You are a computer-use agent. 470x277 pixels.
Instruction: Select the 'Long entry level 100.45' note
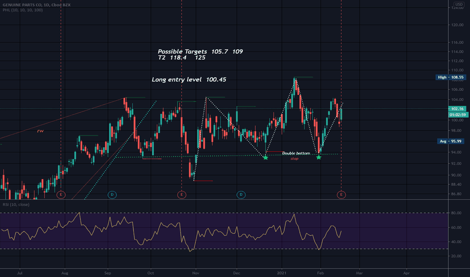click(x=189, y=80)
